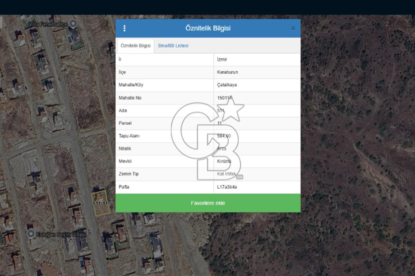The width and height of the screenshot is (415, 276).
Task: Select the Tapu Alanı row label
Action: [x=129, y=136]
